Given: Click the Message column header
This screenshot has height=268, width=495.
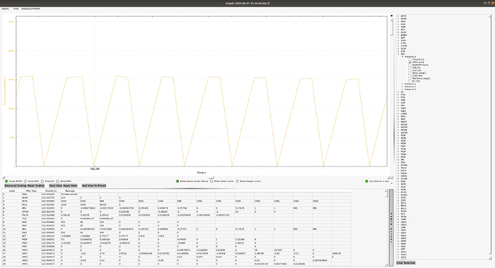Looking at the screenshot, I should (x=70, y=191).
